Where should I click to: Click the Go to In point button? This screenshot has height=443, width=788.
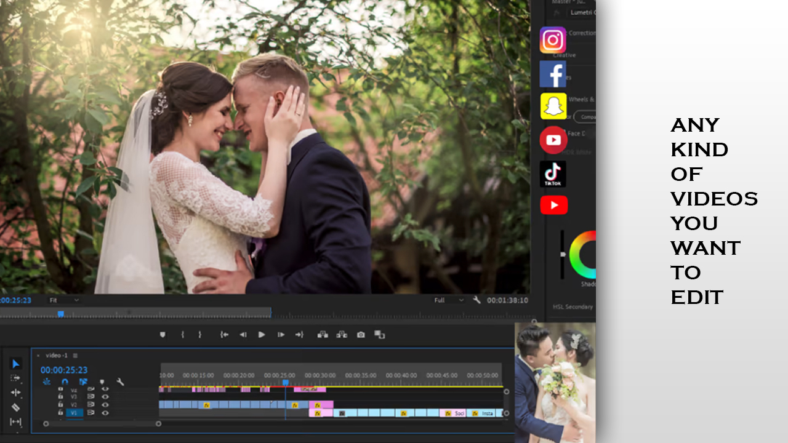[224, 335]
